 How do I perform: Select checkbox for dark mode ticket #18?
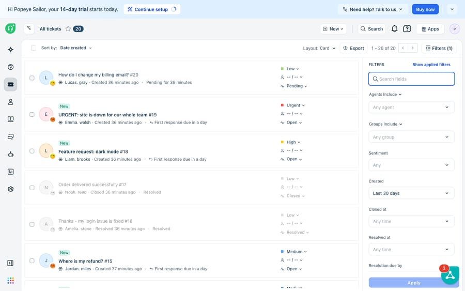click(32, 151)
